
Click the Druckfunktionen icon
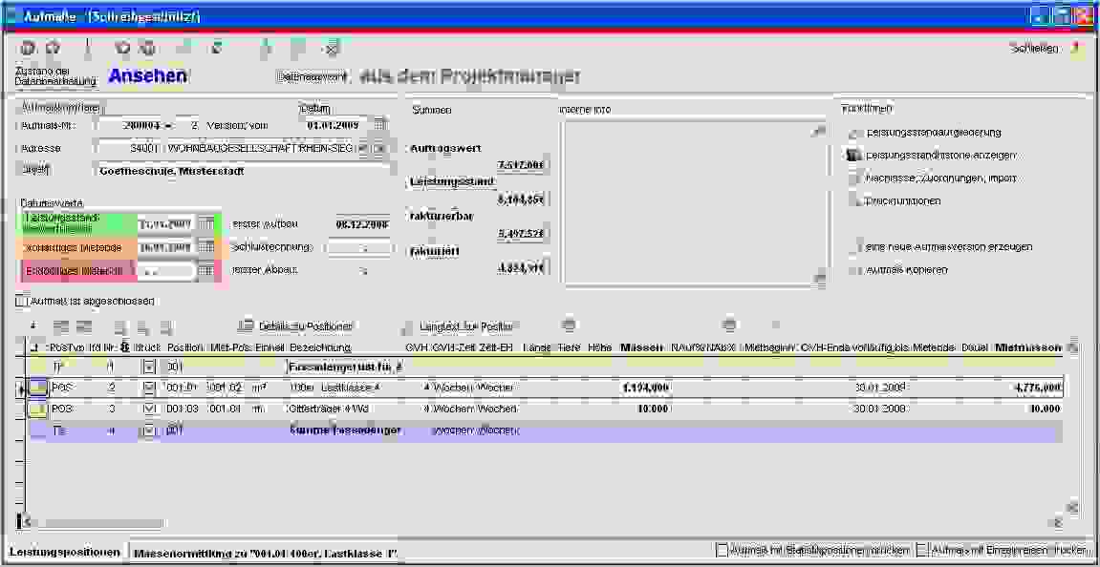pyautogui.click(x=853, y=200)
